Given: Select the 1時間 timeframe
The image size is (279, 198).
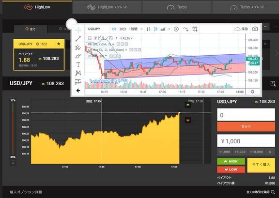Looking at the screenshot, I should tap(133, 29).
